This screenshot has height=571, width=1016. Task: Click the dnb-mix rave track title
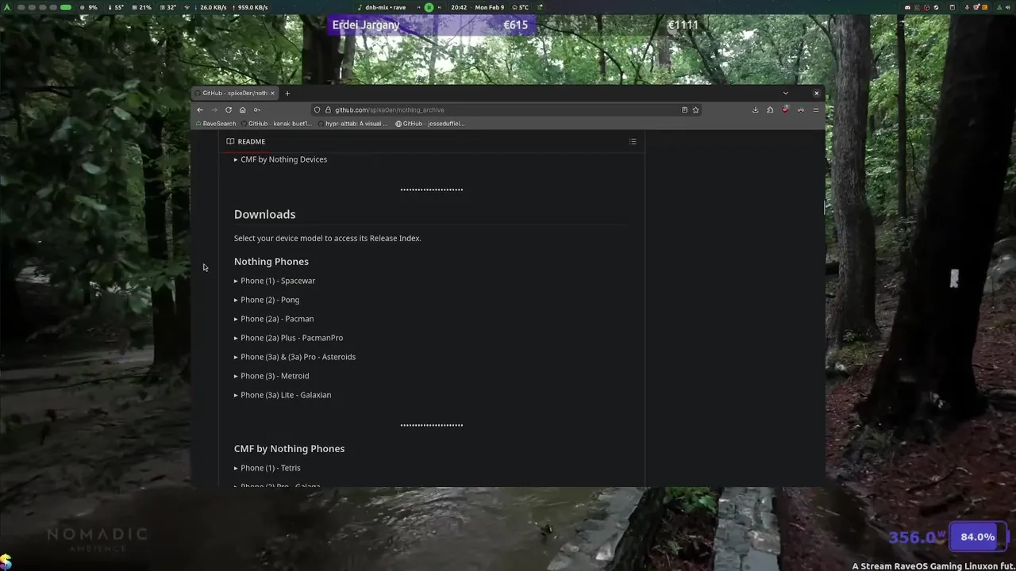(385, 7)
